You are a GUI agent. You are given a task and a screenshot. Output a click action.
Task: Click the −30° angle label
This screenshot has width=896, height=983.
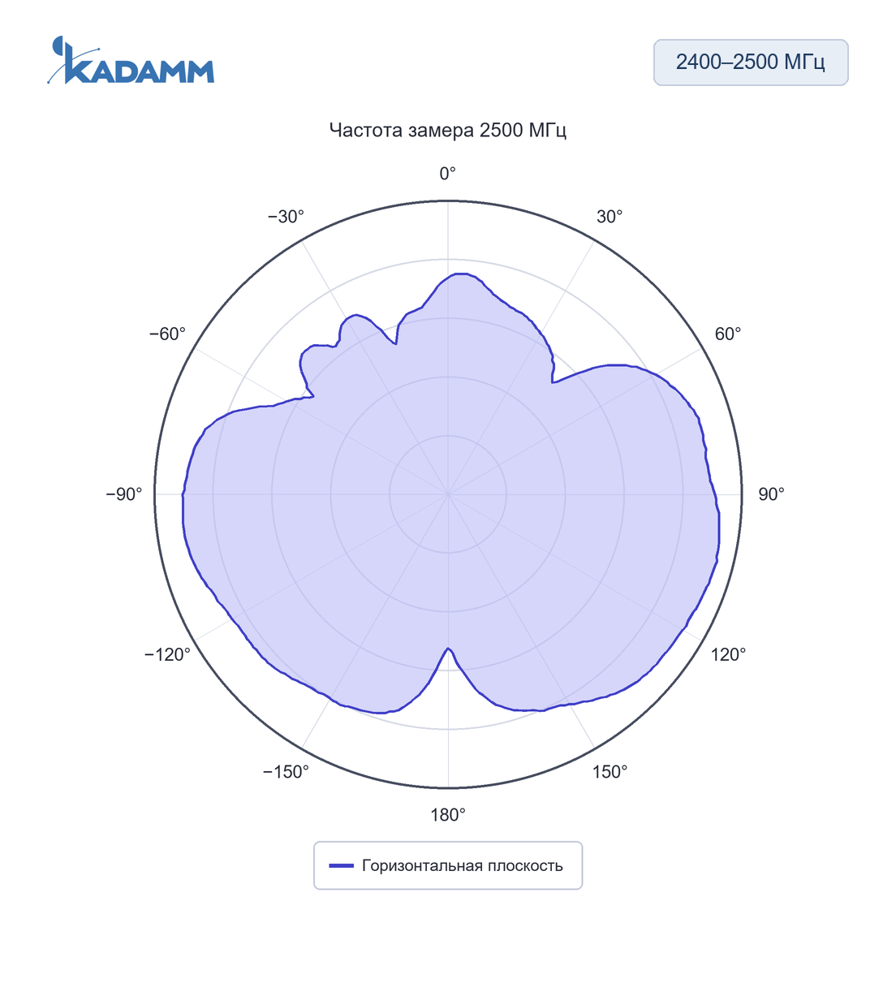tap(286, 217)
